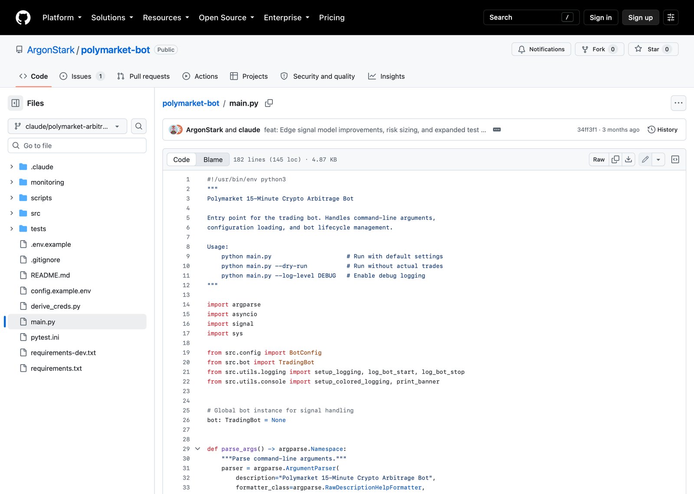Screen dimensions: 694x494
Task: Open commit 34ff3f1 link
Action: (587, 130)
